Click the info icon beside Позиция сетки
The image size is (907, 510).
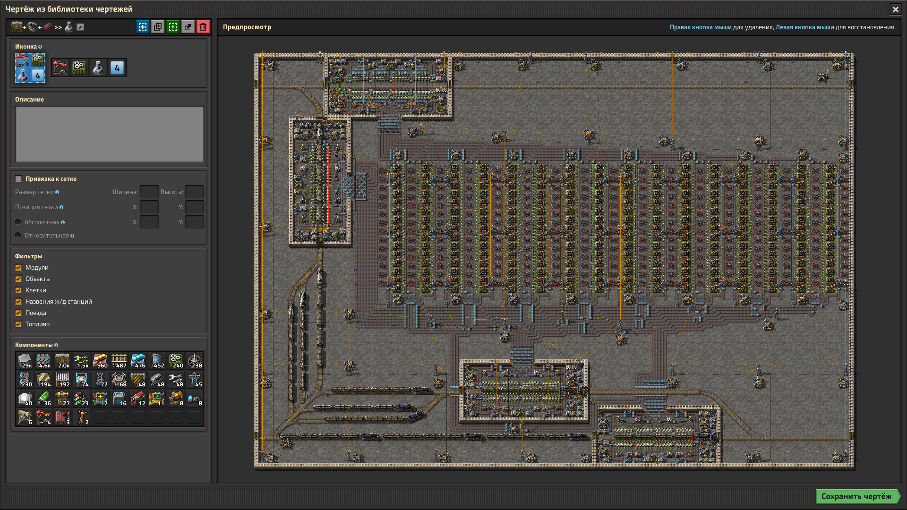pyautogui.click(x=61, y=207)
